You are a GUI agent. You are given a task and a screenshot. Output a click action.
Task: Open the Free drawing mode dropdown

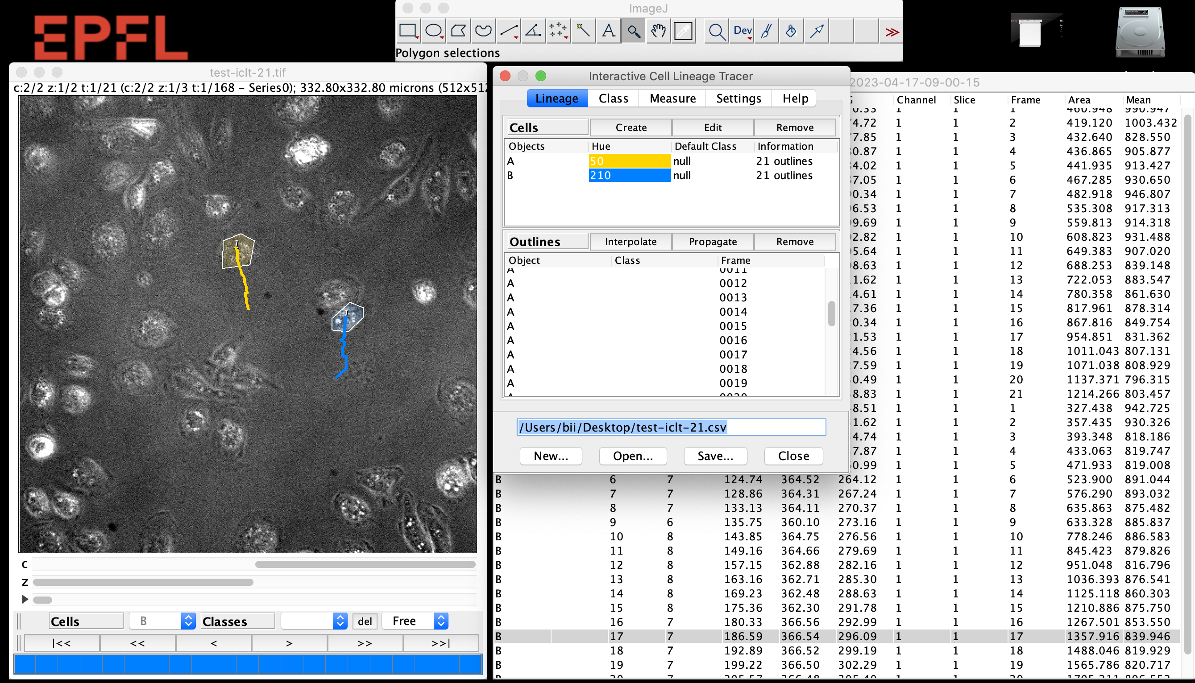coord(440,621)
